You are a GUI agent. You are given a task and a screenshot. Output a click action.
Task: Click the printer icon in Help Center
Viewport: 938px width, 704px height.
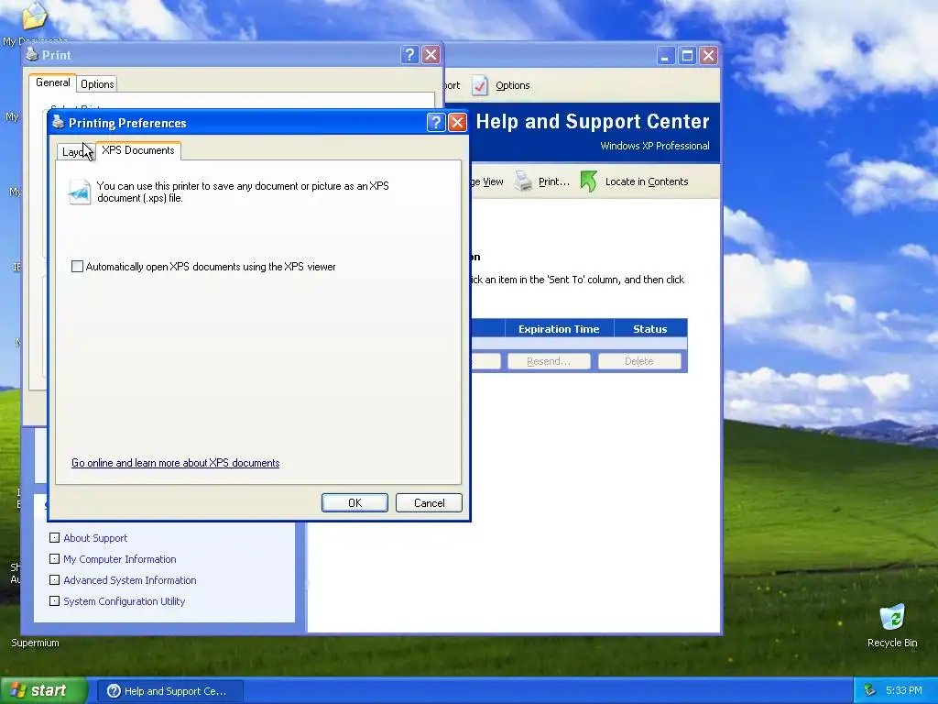coord(523,181)
